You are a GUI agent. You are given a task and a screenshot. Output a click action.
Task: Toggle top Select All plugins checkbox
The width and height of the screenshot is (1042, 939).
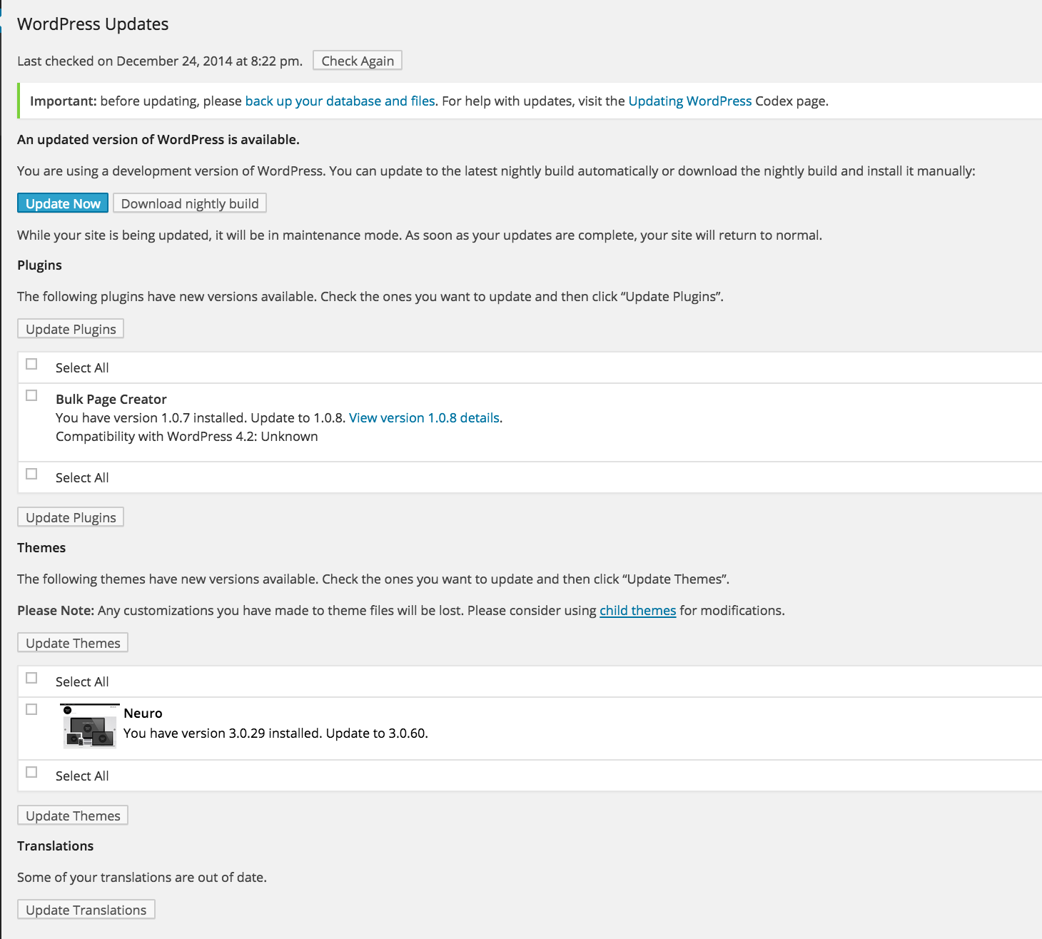(31, 364)
